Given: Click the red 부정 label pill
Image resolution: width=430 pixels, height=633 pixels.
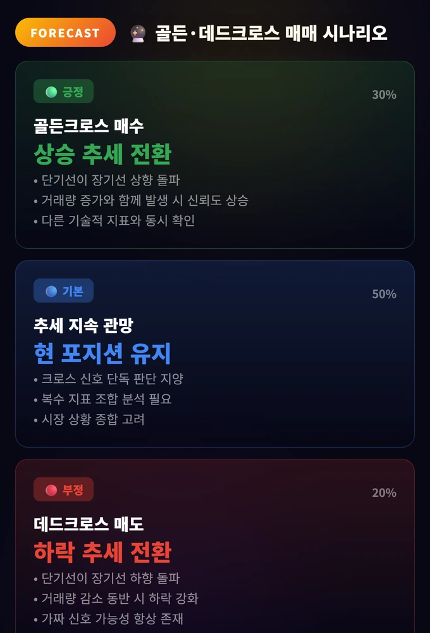Looking at the screenshot, I should 64,489.
